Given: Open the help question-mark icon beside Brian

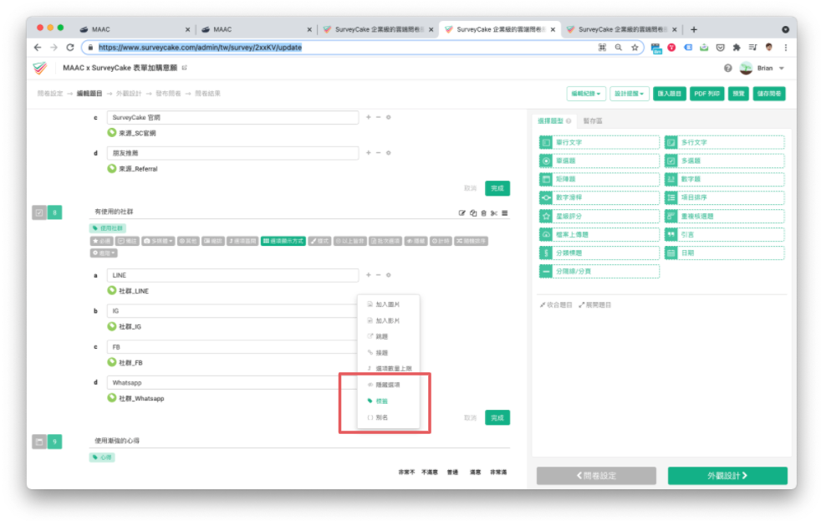Looking at the screenshot, I should (728, 68).
